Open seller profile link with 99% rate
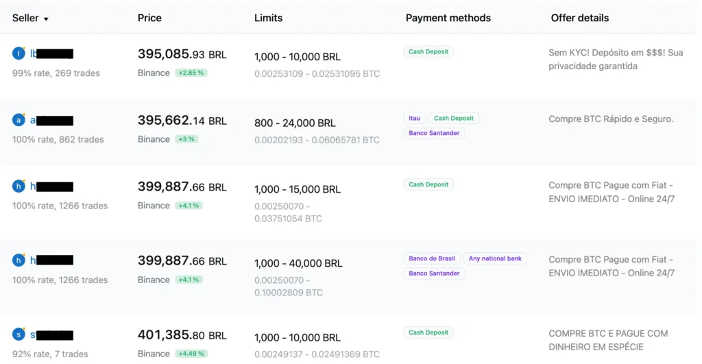Viewport: 702px width, 364px height. click(x=51, y=53)
